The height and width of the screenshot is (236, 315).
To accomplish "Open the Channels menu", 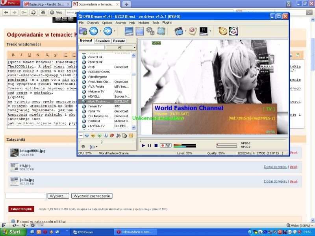I will [93, 23].
